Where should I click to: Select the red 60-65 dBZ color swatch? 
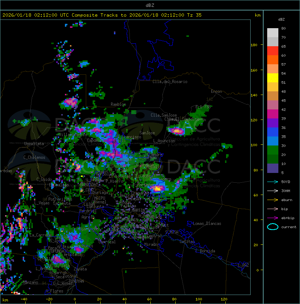click(273, 51)
